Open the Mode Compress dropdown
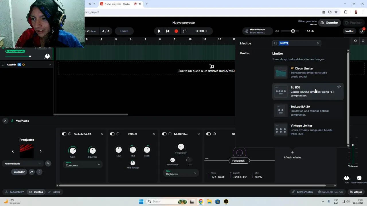The width and height of the screenshot is (367, 206). [83, 164]
